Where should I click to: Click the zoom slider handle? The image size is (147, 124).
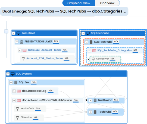pos(6,31)
